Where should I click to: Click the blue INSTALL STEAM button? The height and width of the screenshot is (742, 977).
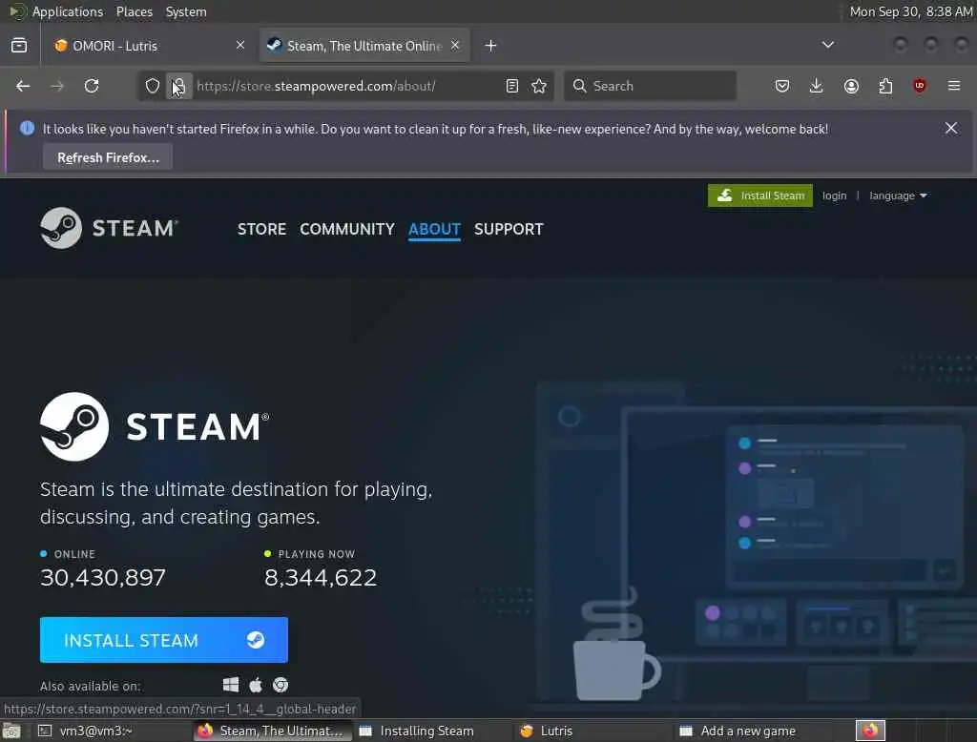point(164,640)
